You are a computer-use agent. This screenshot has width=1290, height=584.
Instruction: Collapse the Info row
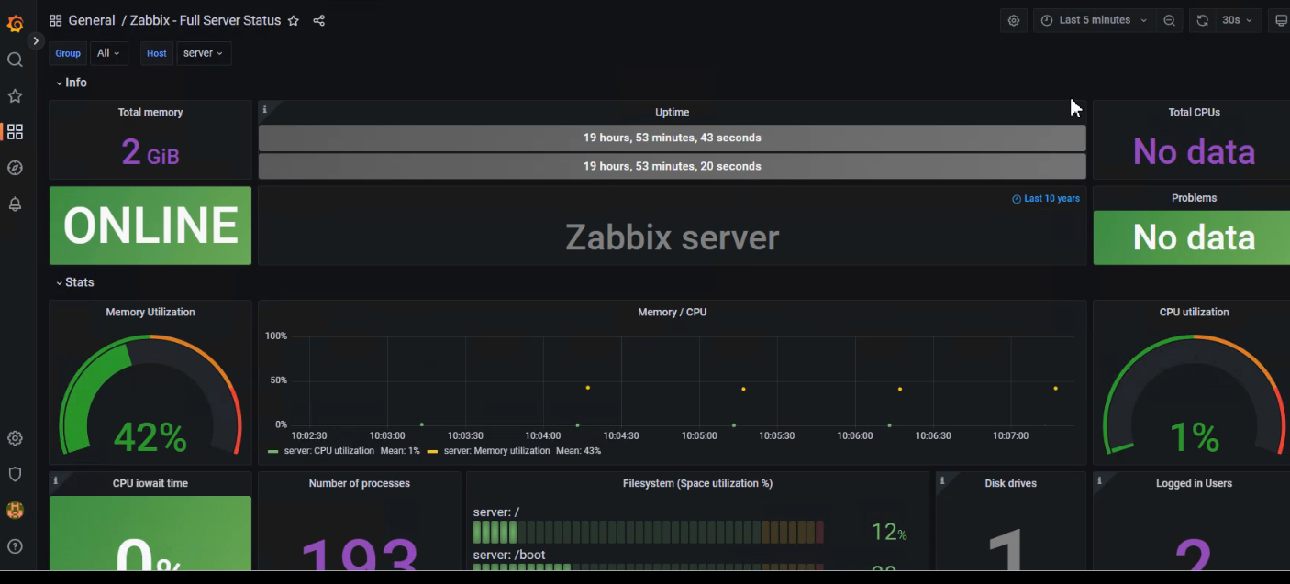[71, 83]
